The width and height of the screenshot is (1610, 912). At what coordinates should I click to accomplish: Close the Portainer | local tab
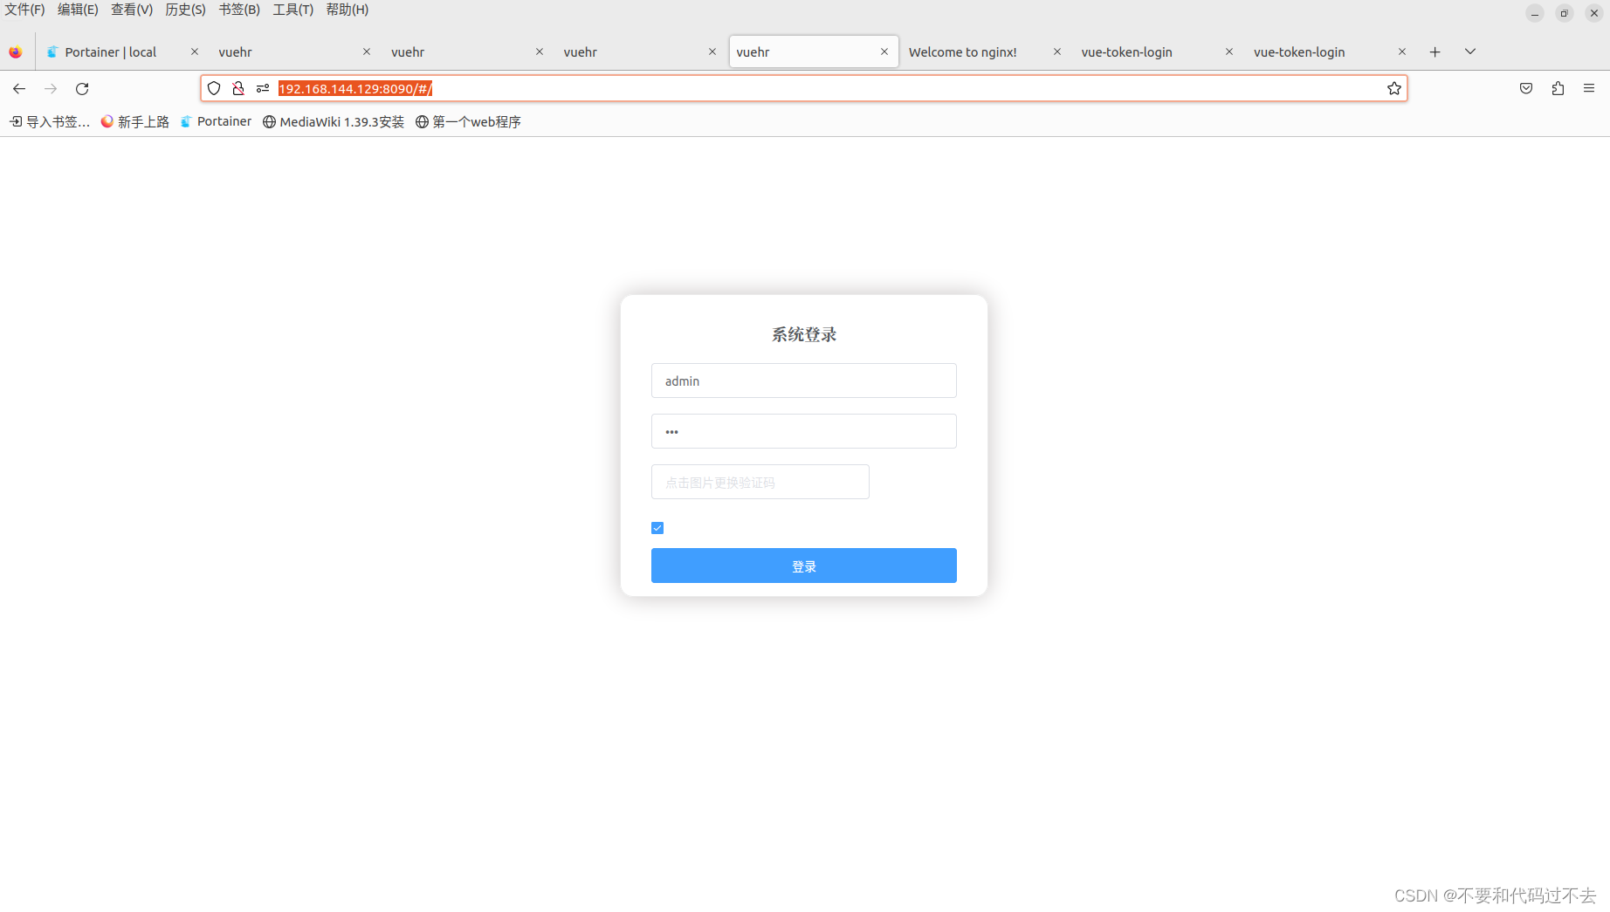(195, 51)
